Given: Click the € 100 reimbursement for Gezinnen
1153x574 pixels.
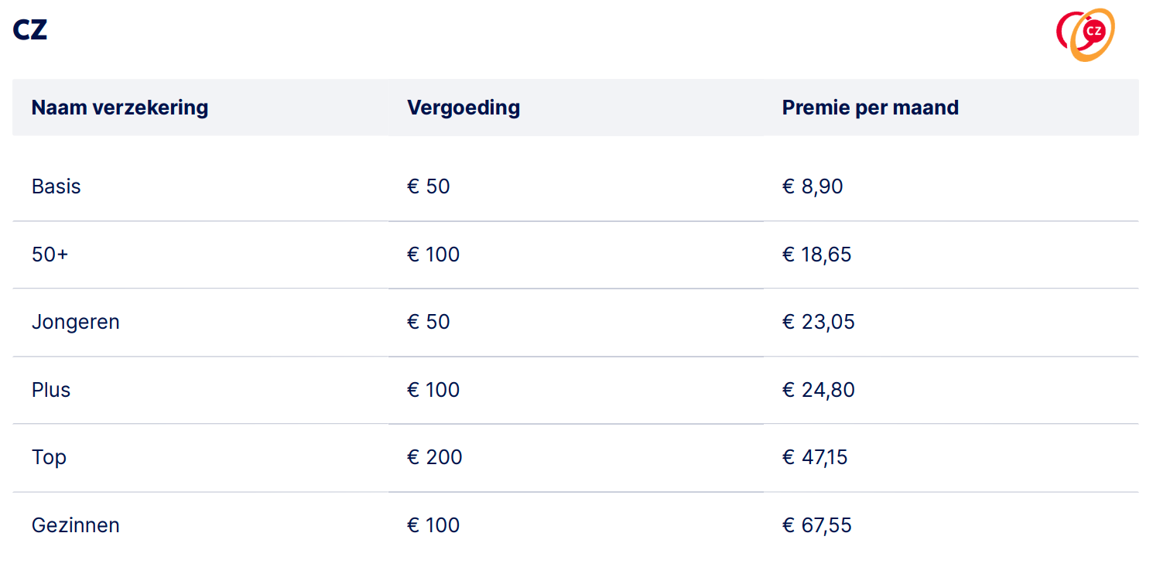Looking at the screenshot, I should point(433,525).
